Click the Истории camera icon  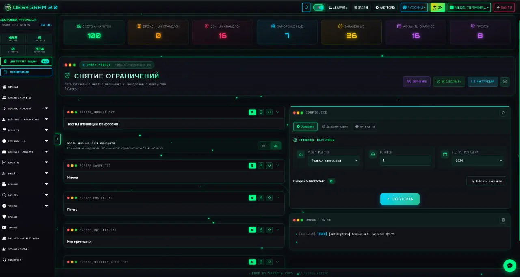(x=4, y=184)
